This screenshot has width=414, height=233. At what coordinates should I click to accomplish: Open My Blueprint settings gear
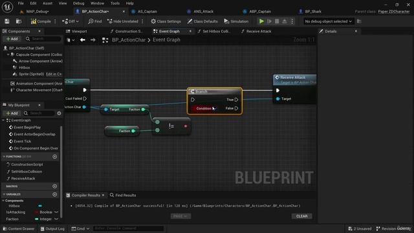(59, 113)
